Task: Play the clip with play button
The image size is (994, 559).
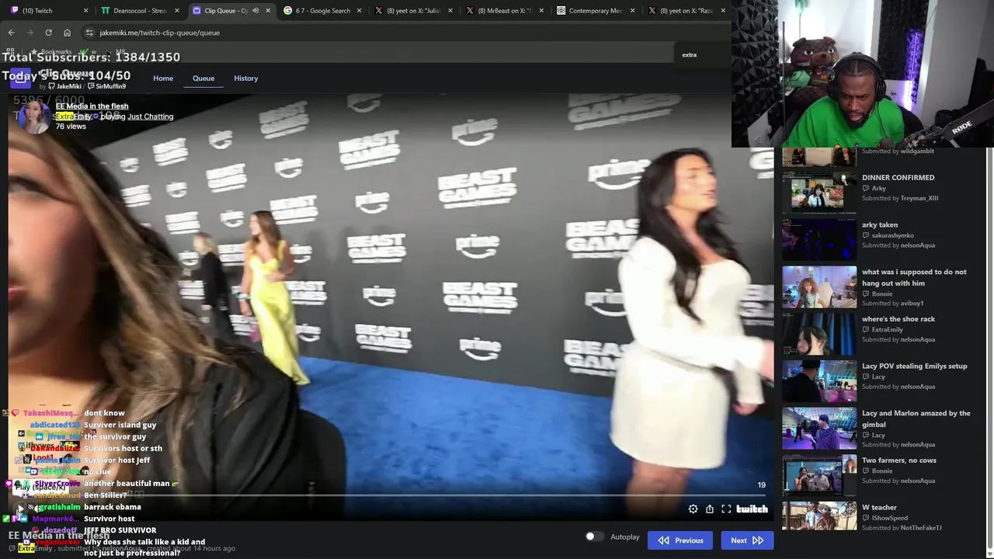Action: click(21, 509)
